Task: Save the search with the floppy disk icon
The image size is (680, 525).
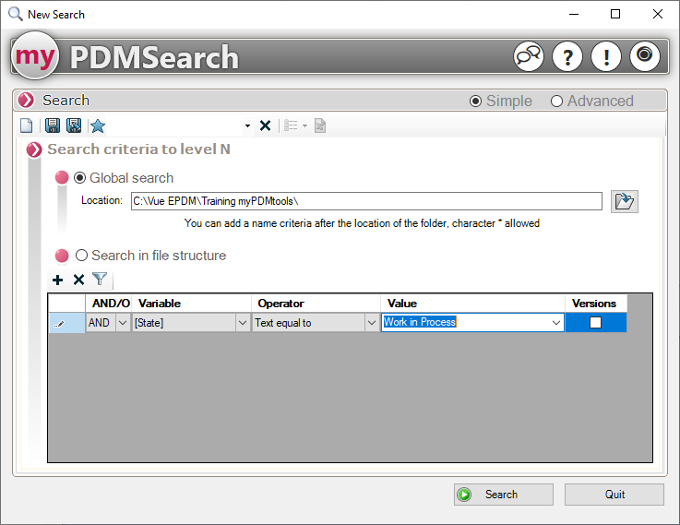Action: (53, 125)
